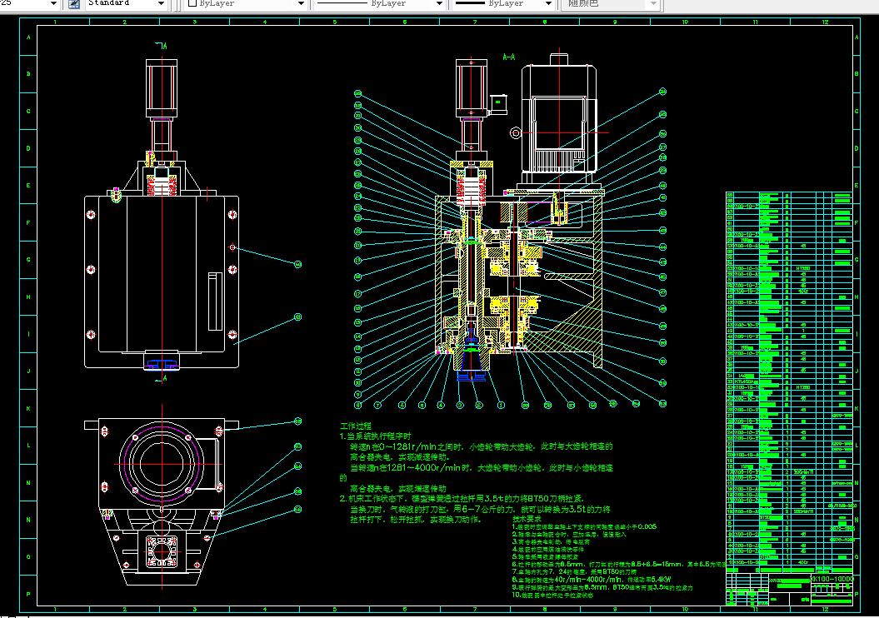Click technical requirement line 10
879x618 pixels.
click(x=552, y=595)
